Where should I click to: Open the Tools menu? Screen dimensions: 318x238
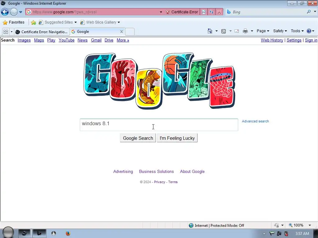pyautogui.click(x=297, y=31)
